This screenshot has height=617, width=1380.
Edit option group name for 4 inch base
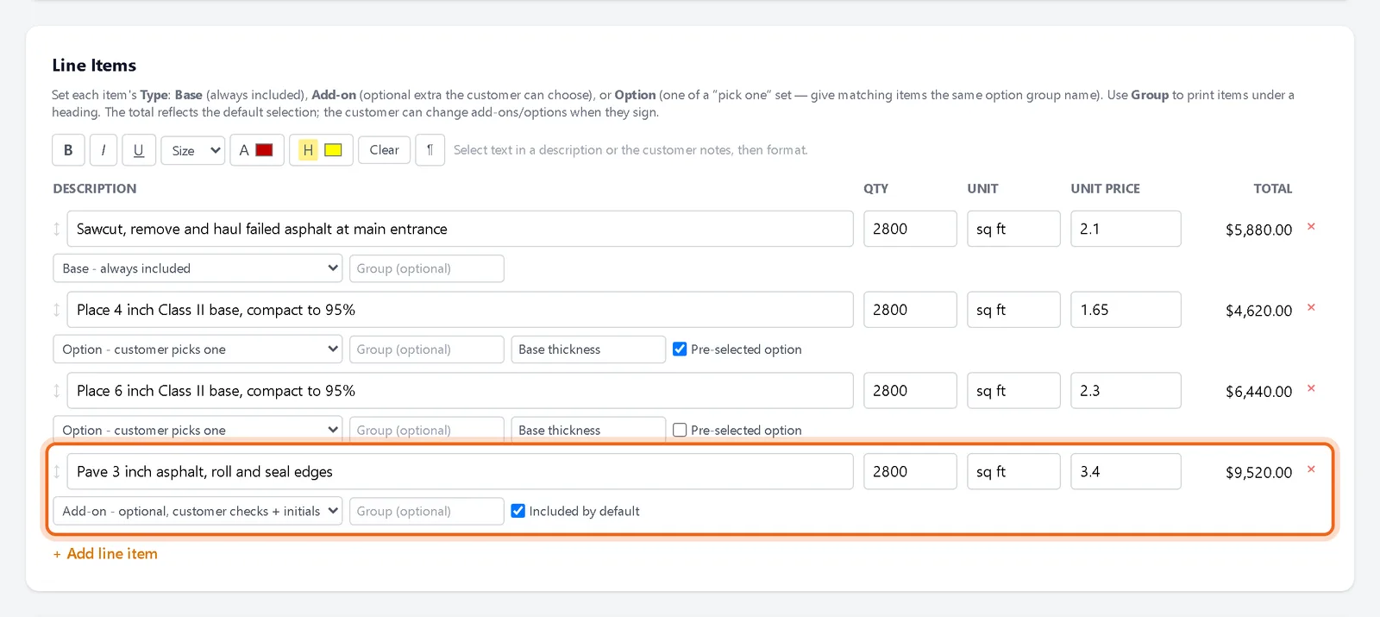(588, 349)
